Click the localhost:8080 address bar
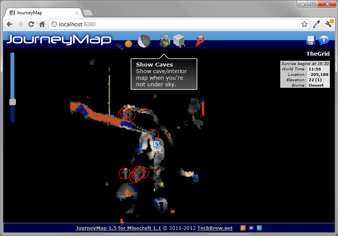The height and width of the screenshot is (236, 338). point(174,24)
